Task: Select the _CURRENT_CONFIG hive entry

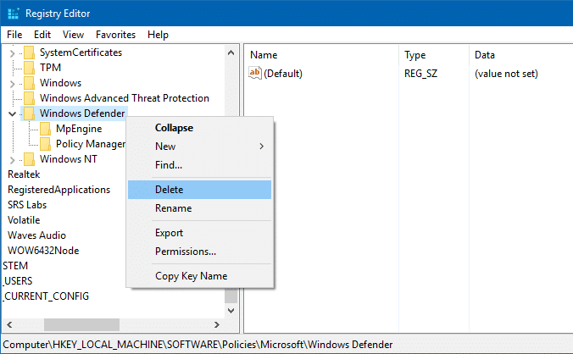Action: pyautogui.click(x=46, y=296)
